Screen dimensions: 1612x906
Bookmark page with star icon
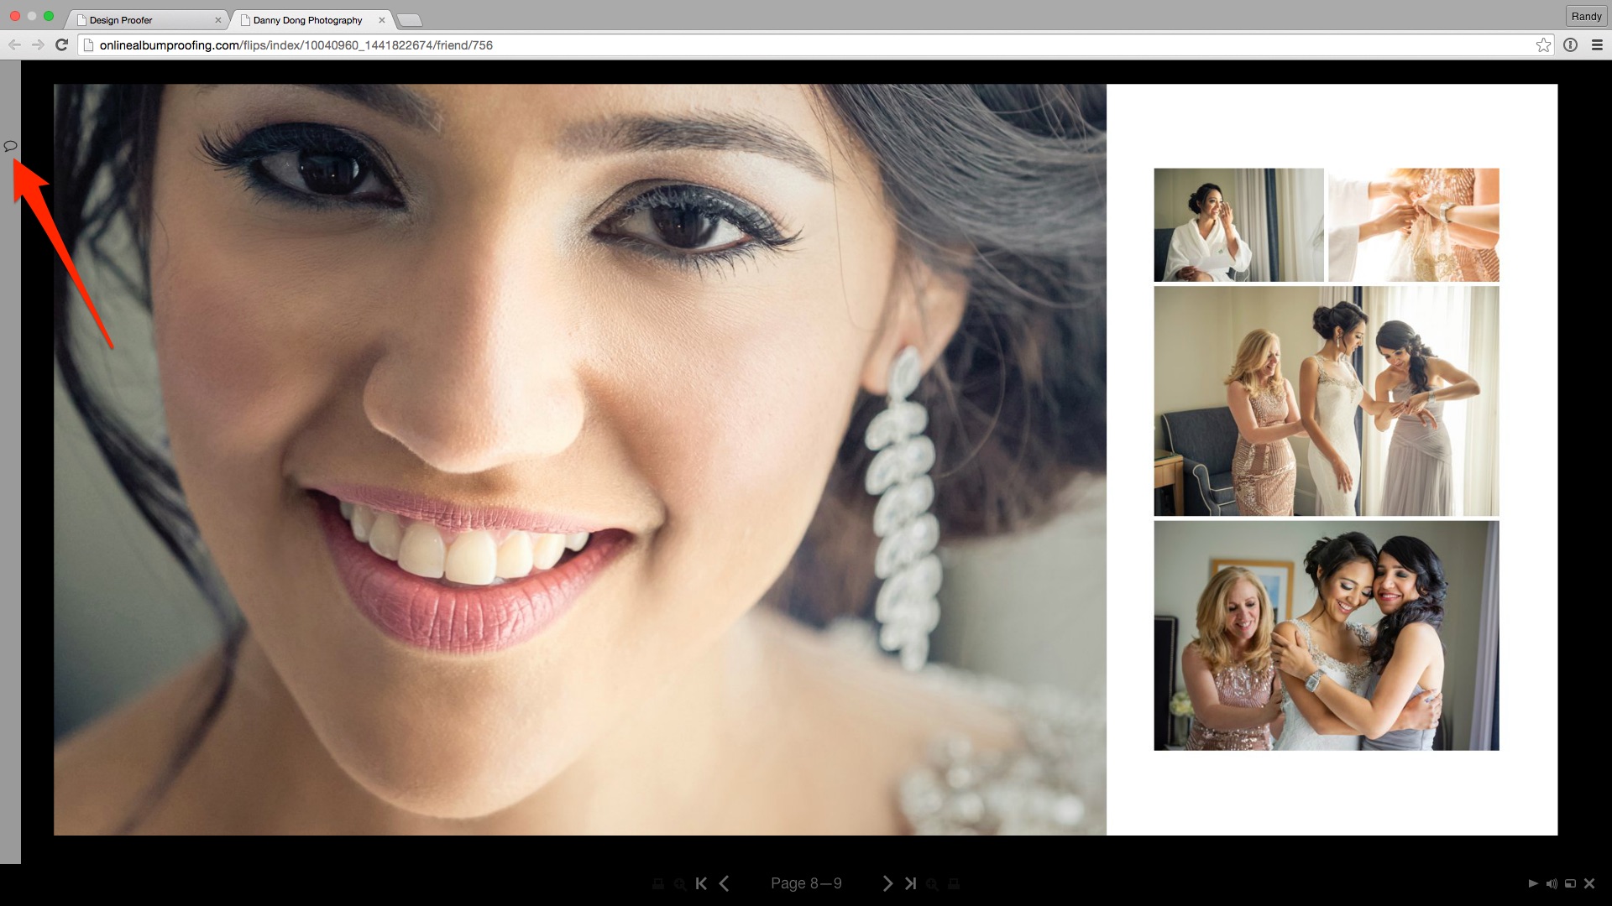coord(1543,45)
